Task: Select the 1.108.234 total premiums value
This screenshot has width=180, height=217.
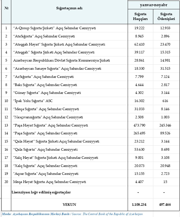Action: click(140, 204)
